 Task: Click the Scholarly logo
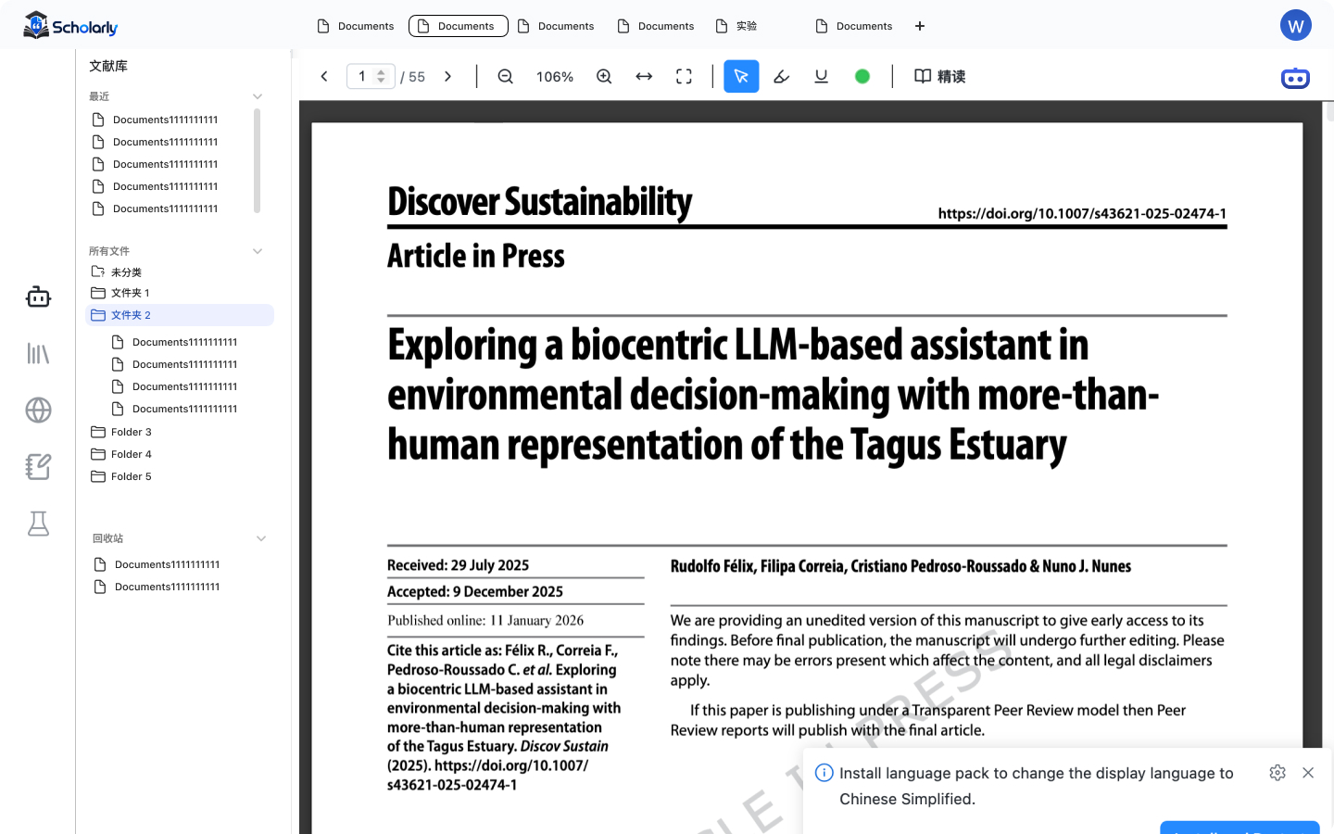coord(70,26)
